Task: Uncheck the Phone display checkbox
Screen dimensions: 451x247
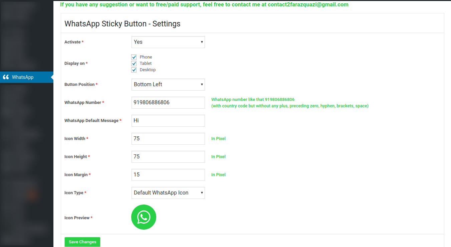Action: tap(134, 57)
